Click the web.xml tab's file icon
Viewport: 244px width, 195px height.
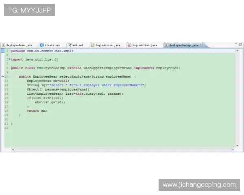69,45
